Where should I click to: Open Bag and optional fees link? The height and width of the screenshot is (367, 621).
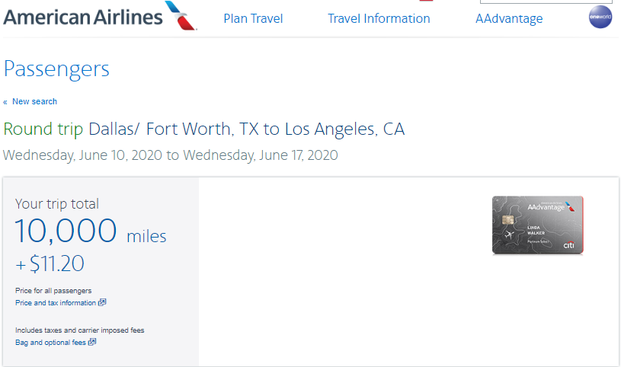(51, 343)
